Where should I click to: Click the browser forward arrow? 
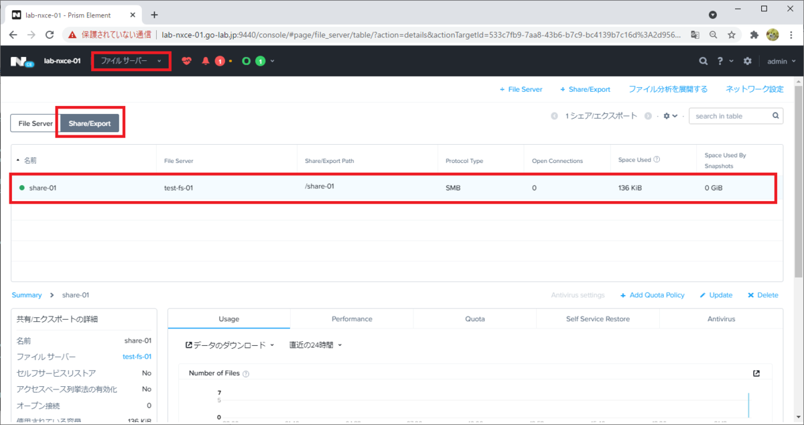click(32, 34)
